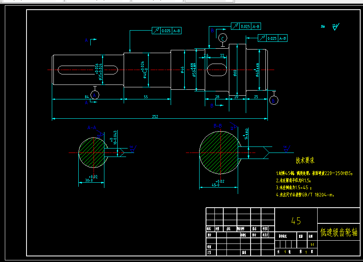
Task: Select the length dimension 20 below the collar
Action: point(236,97)
